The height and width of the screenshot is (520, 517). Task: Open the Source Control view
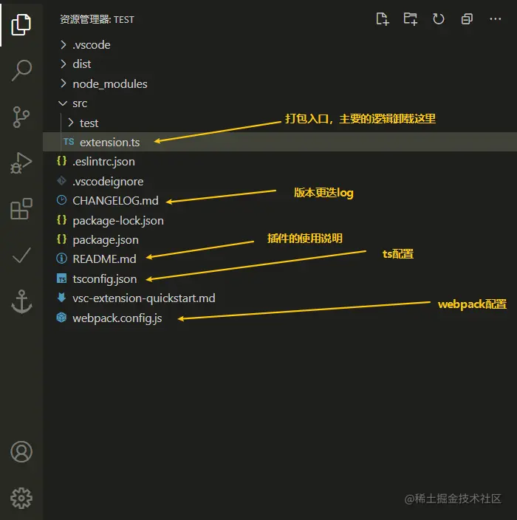point(21,117)
